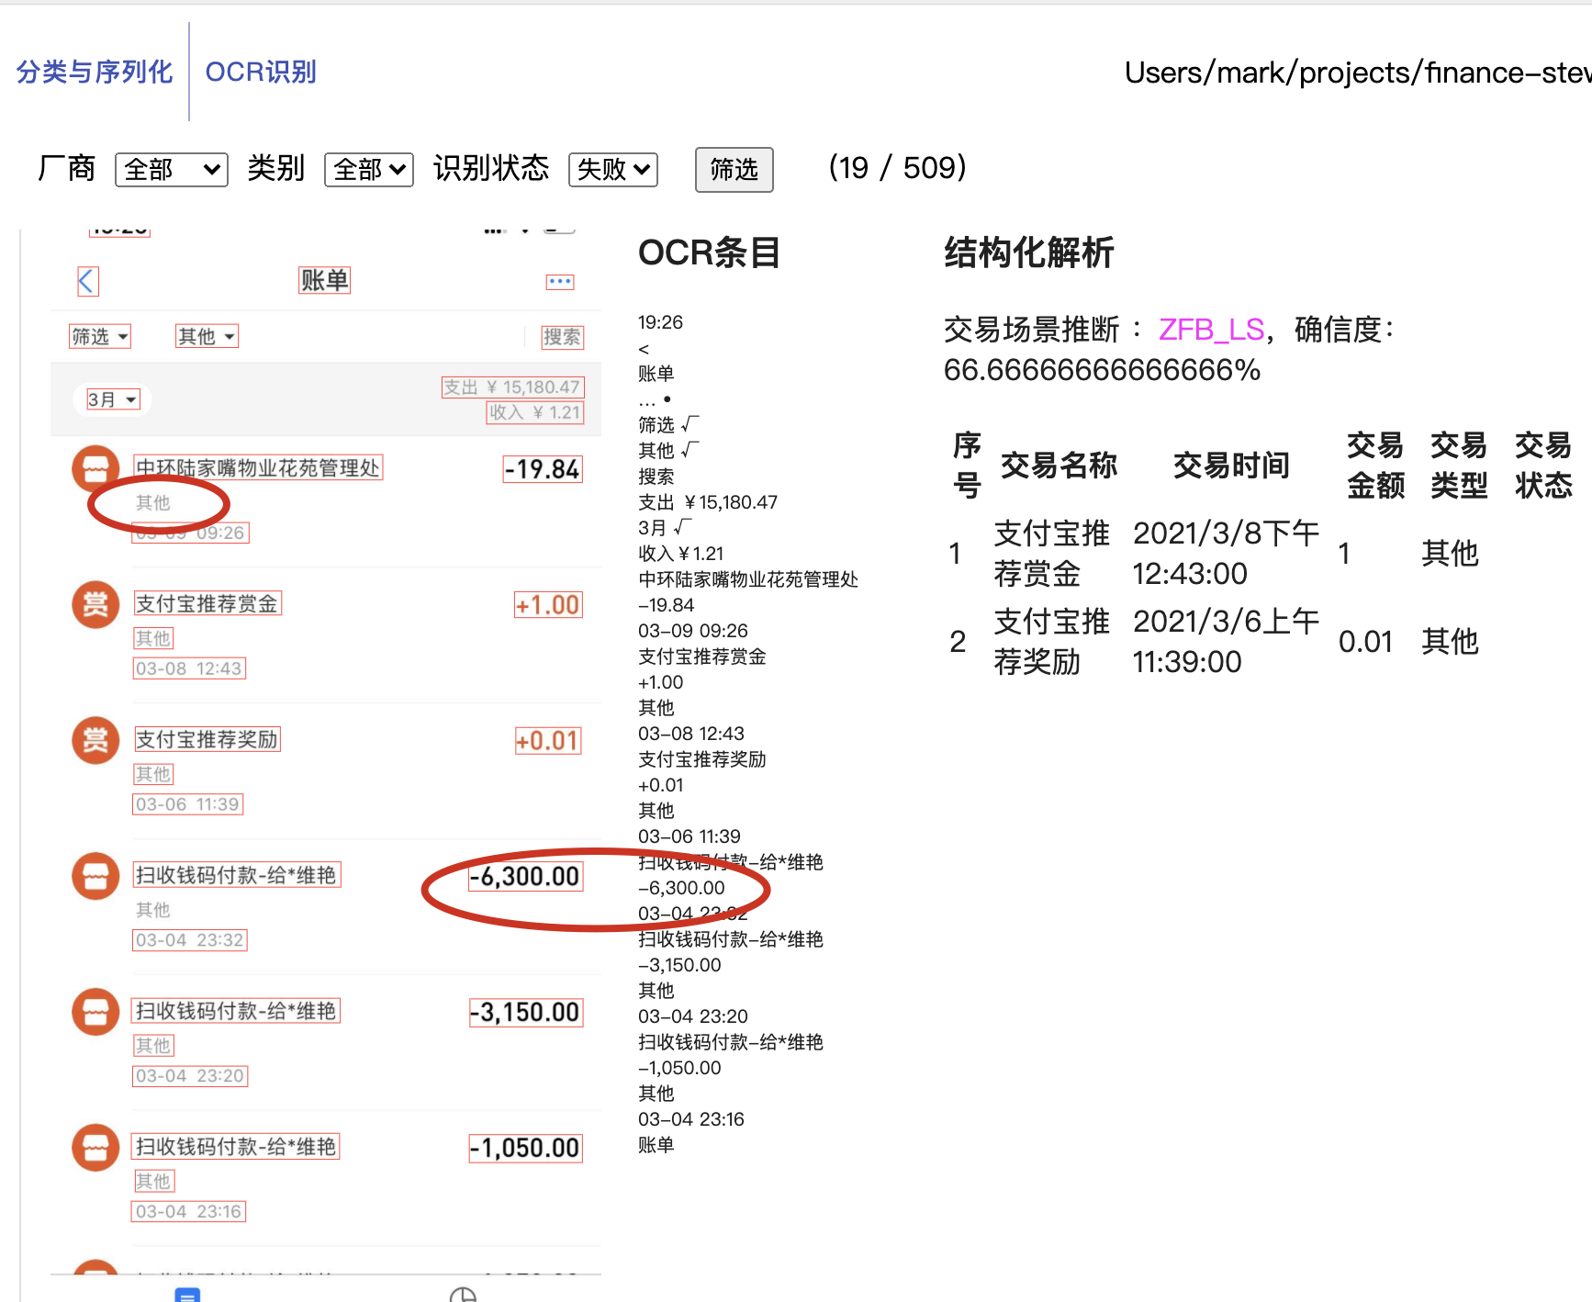The image size is (1592, 1302).
Task: Click the 中环陆家嘴物业花苑管理处 entry title
Action: [258, 468]
